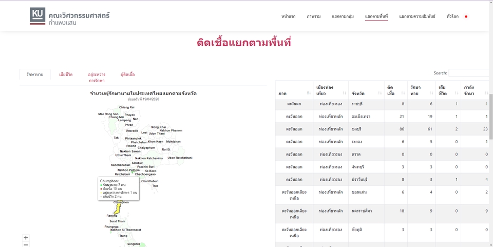Image resolution: width=493 pixels, height=247 pixels.
Task: Click the Ubon Ratchathani map label
Action: pos(180,158)
